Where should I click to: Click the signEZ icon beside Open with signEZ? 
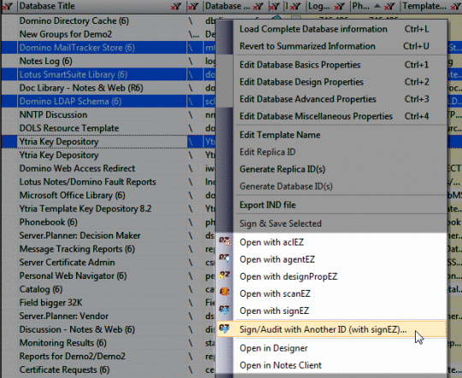click(224, 310)
